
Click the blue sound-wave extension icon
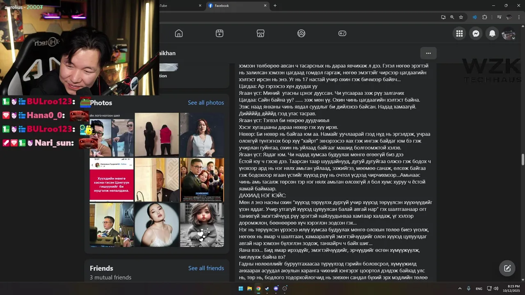point(475,17)
